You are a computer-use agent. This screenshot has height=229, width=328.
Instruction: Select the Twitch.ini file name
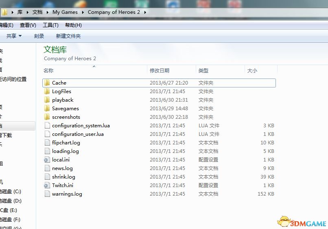63,185
